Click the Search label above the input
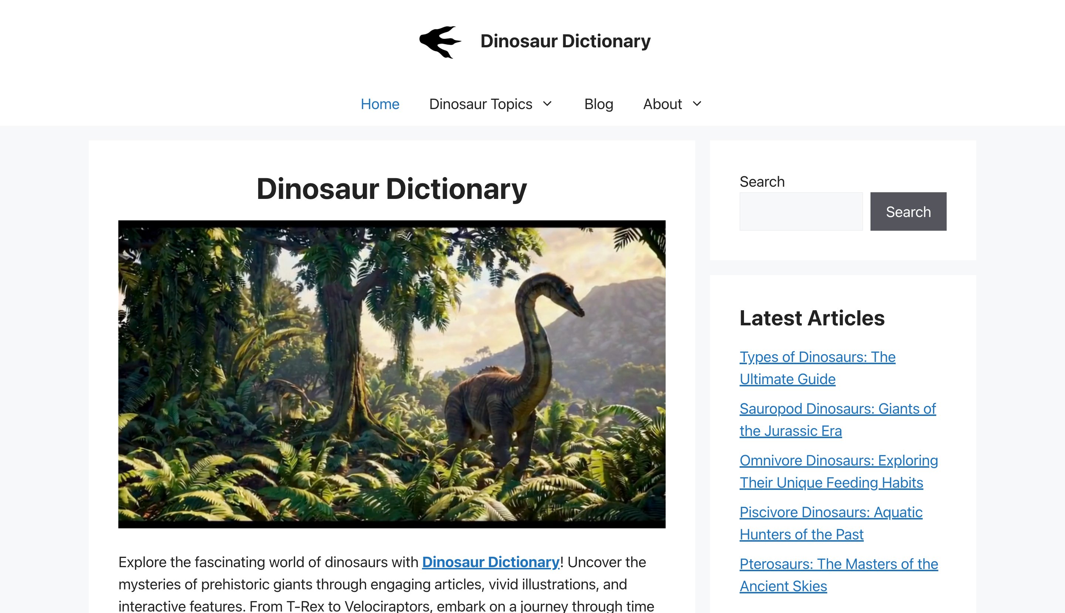Screen dimensions: 1065x613 pyautogui.click(x=761, y=181)
